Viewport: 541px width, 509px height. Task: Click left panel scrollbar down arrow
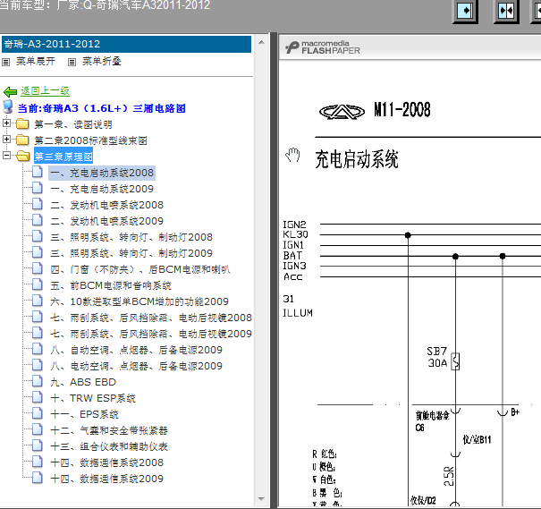tap(261, 499)
